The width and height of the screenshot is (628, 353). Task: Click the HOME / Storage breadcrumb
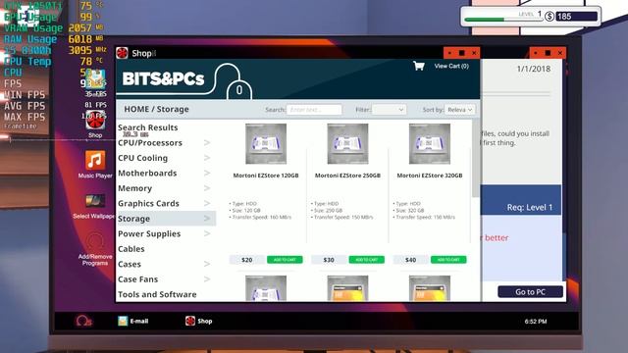(156, 109)
